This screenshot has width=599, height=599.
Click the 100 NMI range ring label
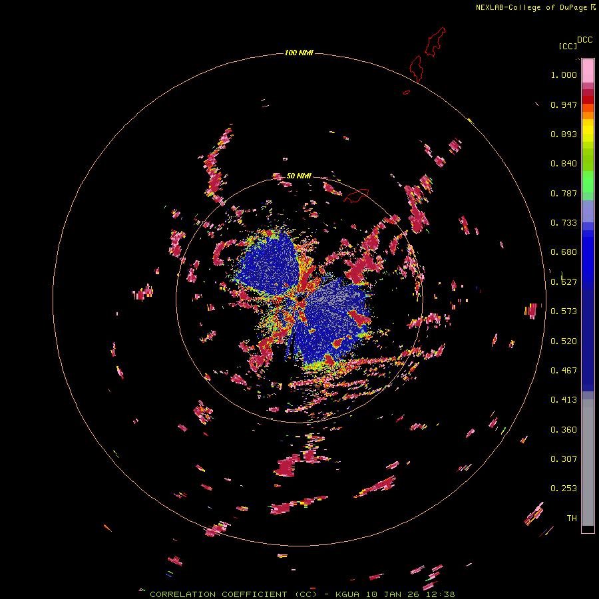299,53
